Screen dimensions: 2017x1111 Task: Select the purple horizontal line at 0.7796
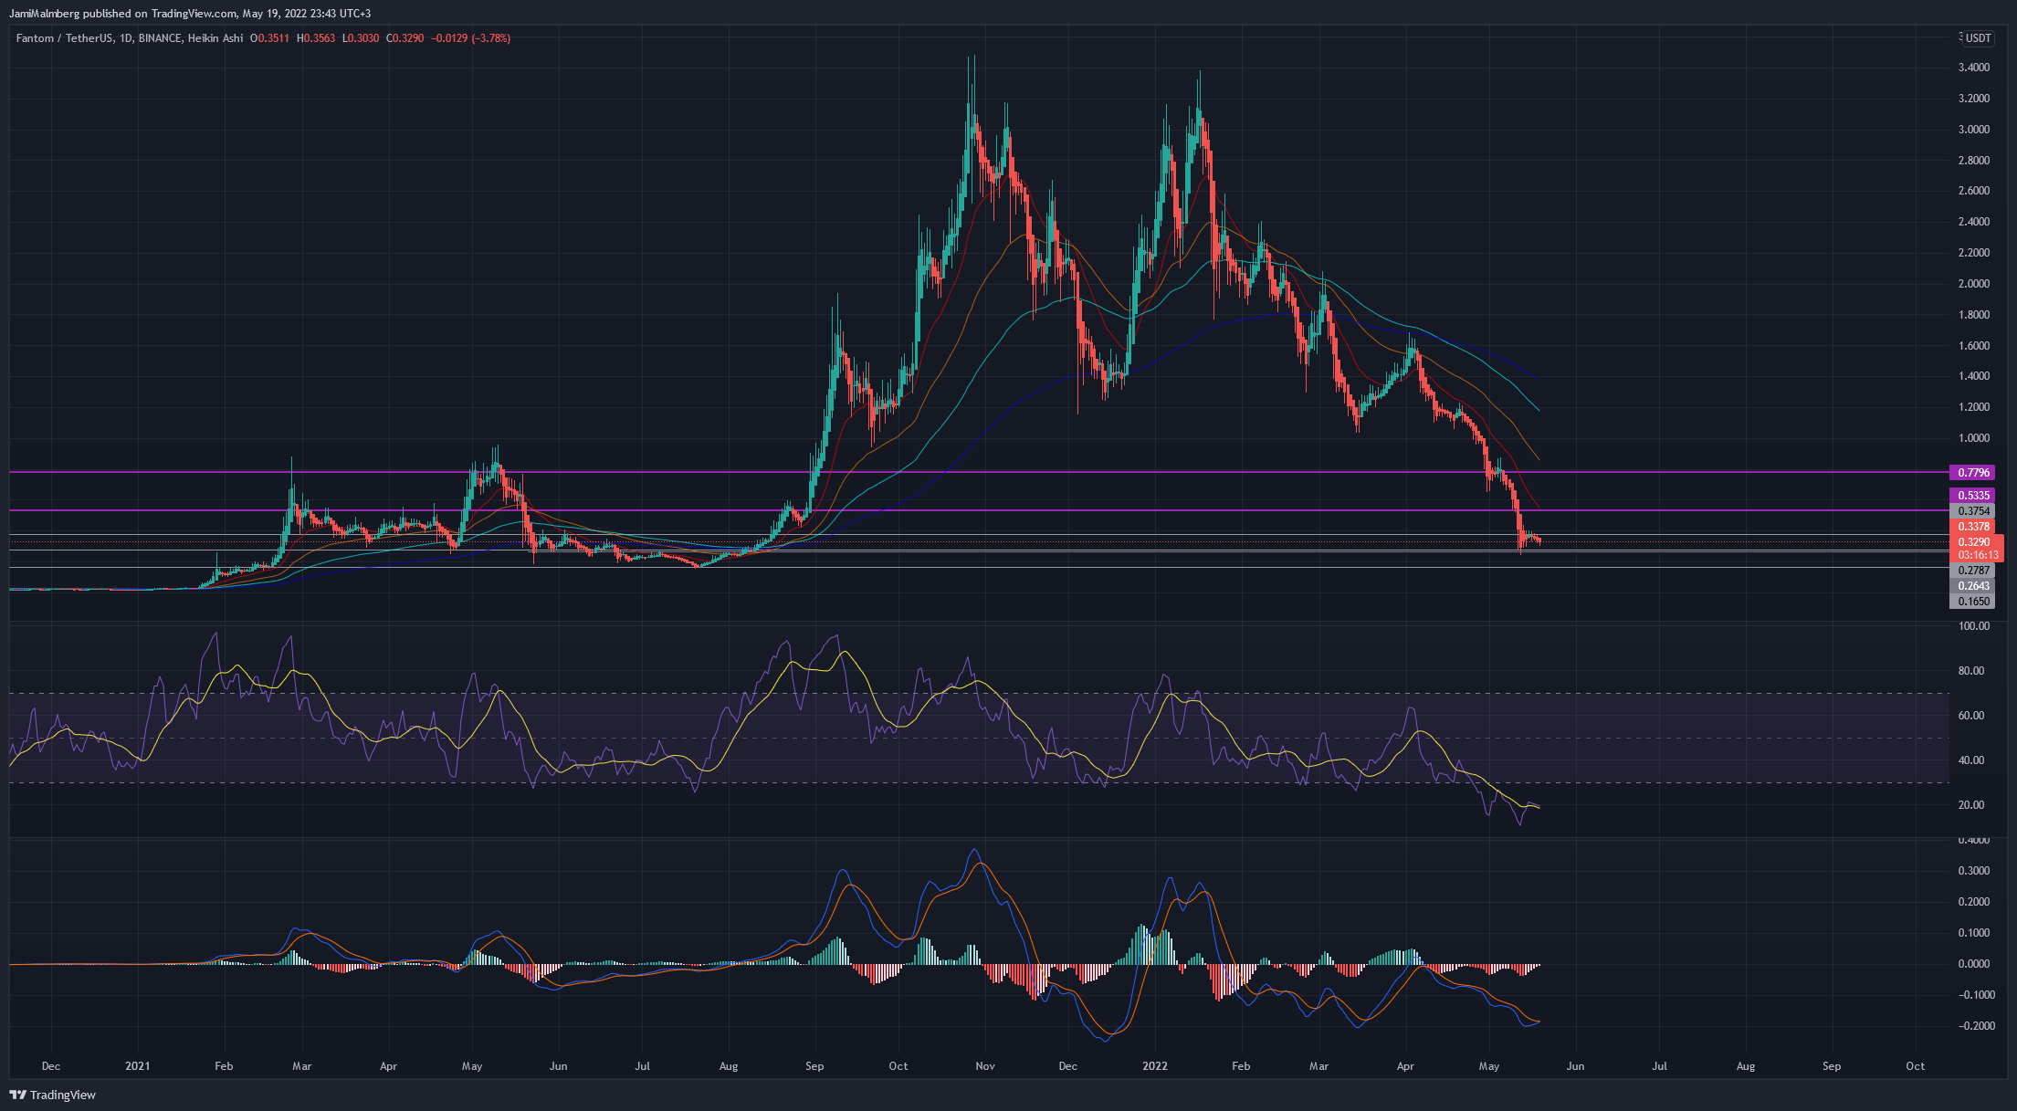pyautogui.click(x=979, y=472)
